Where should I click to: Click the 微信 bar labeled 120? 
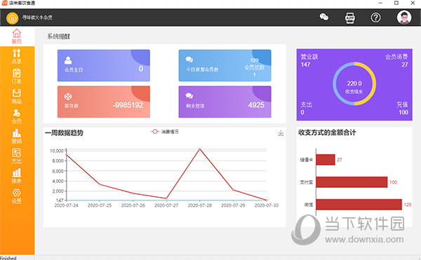pos(359,205)
